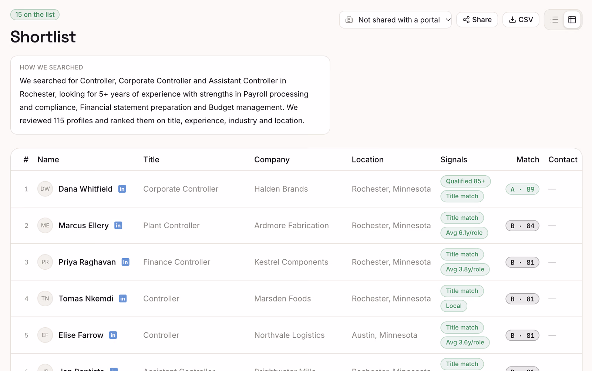Switch to list view

click(x=554, y=20)
